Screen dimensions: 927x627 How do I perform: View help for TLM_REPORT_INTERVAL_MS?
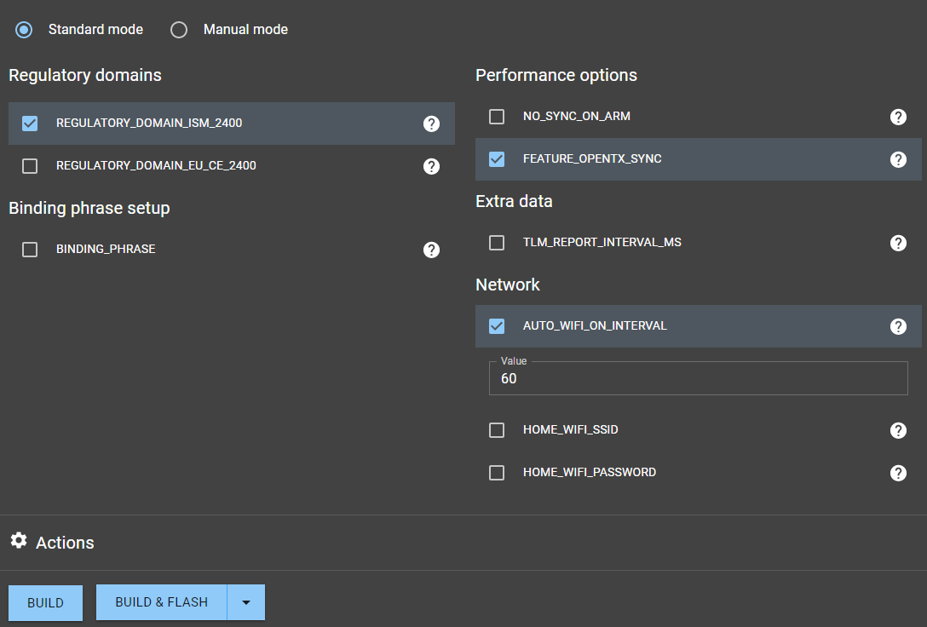898,243
